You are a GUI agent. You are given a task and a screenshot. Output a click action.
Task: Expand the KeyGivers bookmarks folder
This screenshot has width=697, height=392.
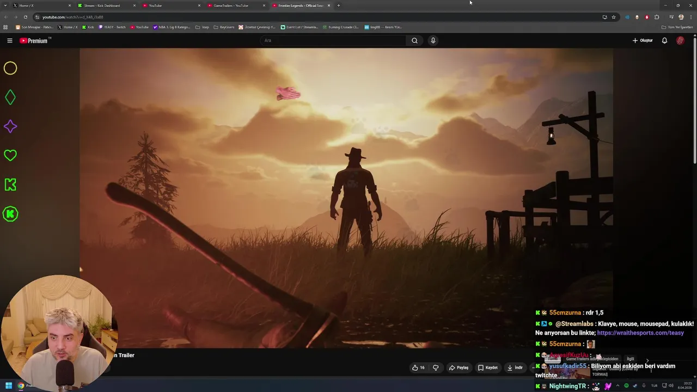tap(224, 27)
